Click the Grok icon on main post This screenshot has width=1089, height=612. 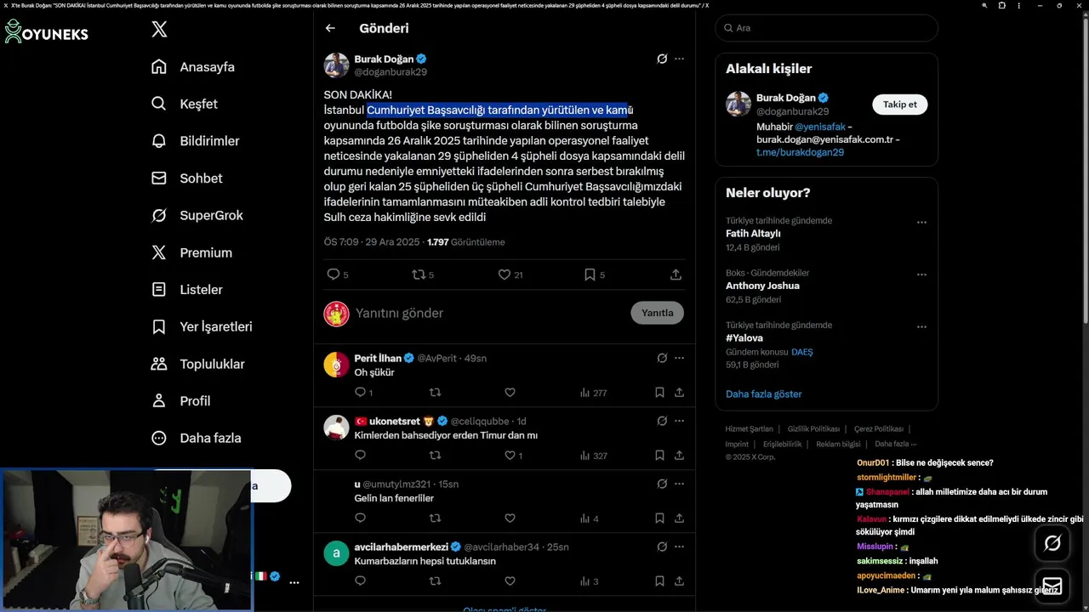pyautogui.click(x=662, y=59)
